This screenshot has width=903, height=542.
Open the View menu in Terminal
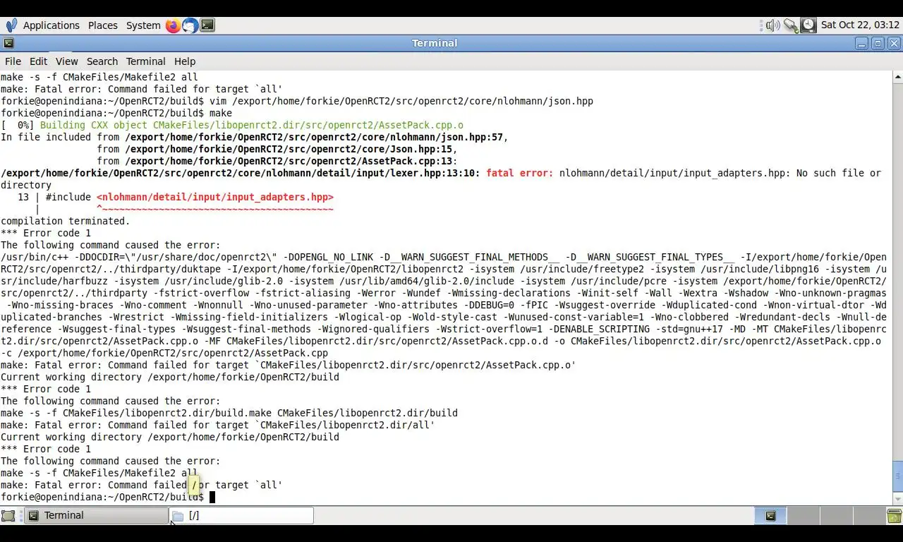pos(66,61)
